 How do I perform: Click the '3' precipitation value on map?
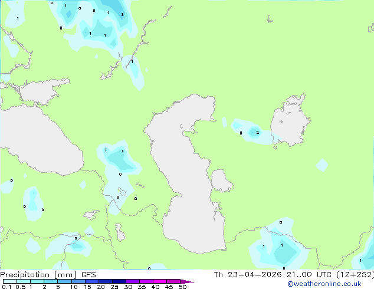point(122,15)
